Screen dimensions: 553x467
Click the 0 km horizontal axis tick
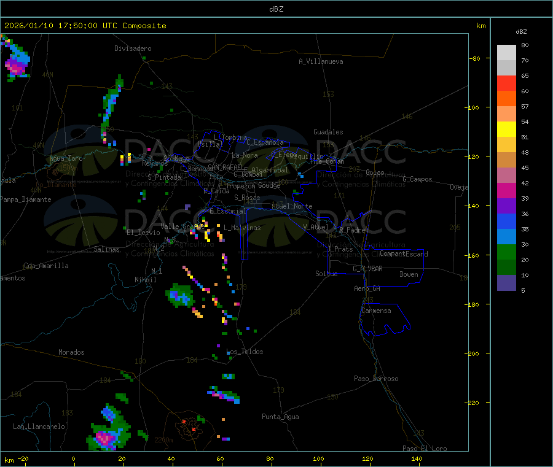tap(73, 458)
